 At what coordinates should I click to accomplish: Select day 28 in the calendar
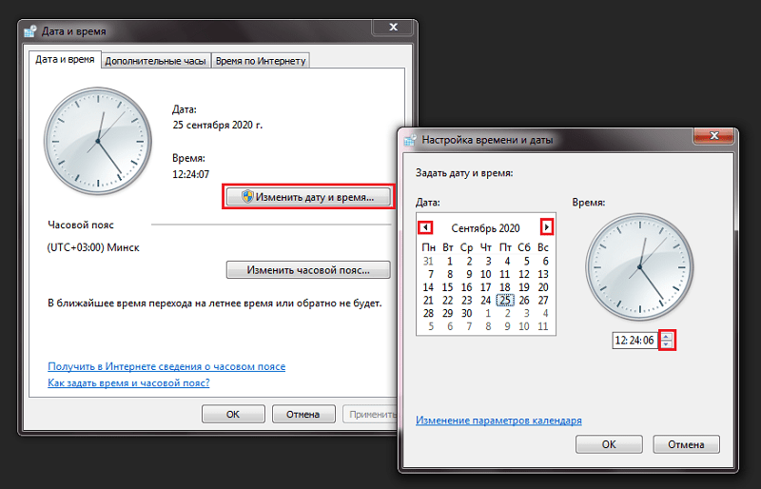tap(428, 313)
